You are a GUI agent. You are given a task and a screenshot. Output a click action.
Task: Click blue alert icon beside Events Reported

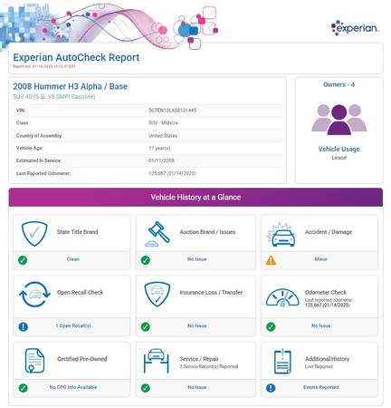271,388
